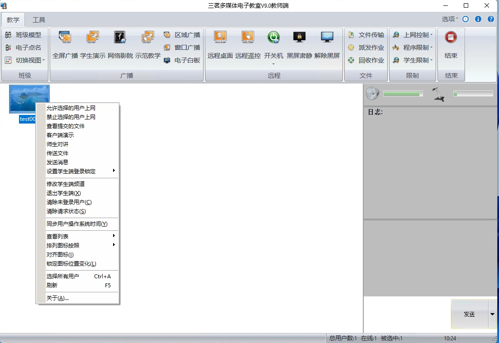This screenshot has height=343, width=499.
Task: Expand the 设置学生端登录锁定 submenu
Action: [x=77, y=171]
